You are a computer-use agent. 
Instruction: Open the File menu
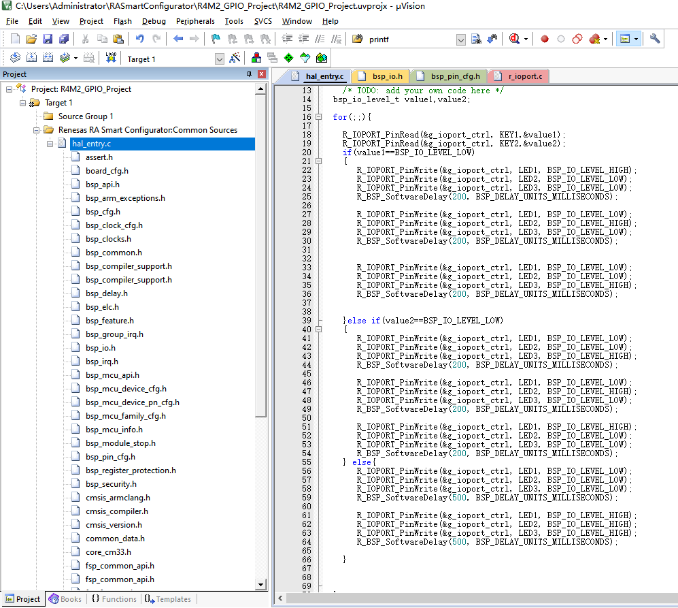(x=12, y=21)
